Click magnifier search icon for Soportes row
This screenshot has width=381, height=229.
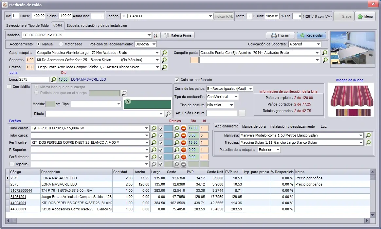coord(164,60)
